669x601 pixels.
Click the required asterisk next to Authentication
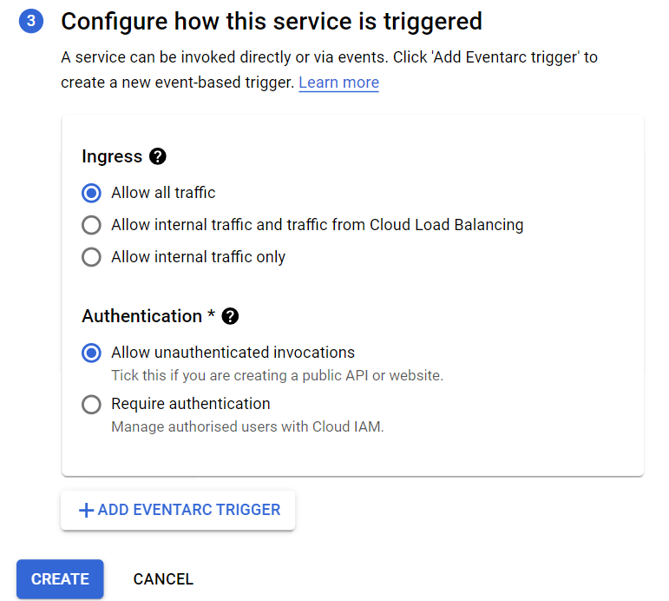coord(211,316)
